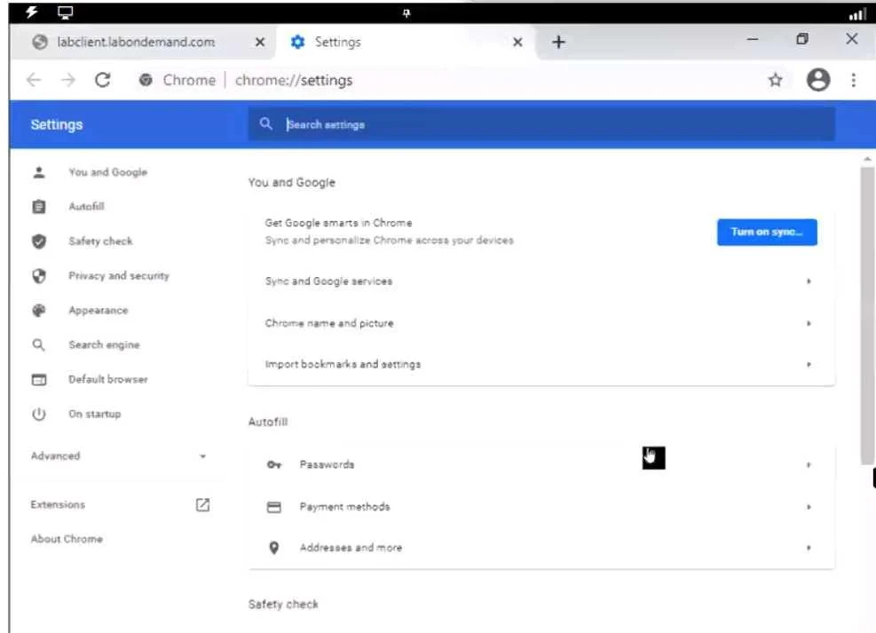Viewport: 876px width, 633px height.
Task: Click the Turn on sync button
Action: (767, 232)
